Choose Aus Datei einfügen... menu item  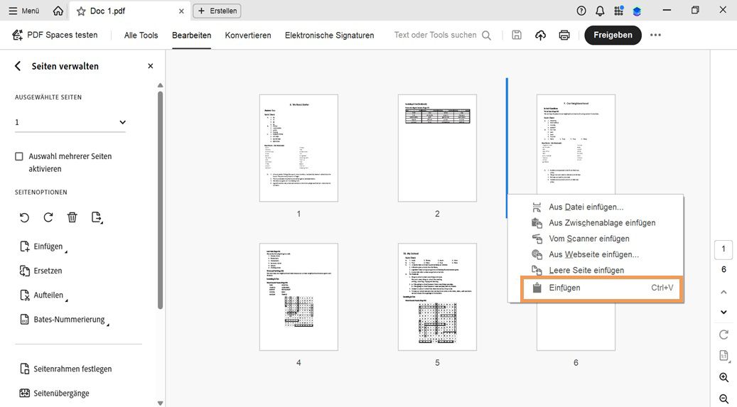[596, 207]
